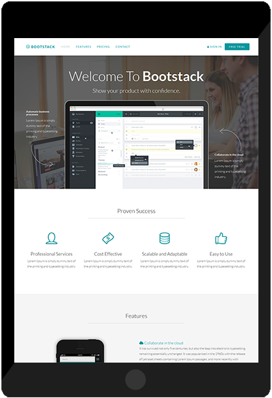Open the Collaborate in the cloud link
The height and width of the screenshot is (398, 272).
pyautogui.click(x=164, y=343)
